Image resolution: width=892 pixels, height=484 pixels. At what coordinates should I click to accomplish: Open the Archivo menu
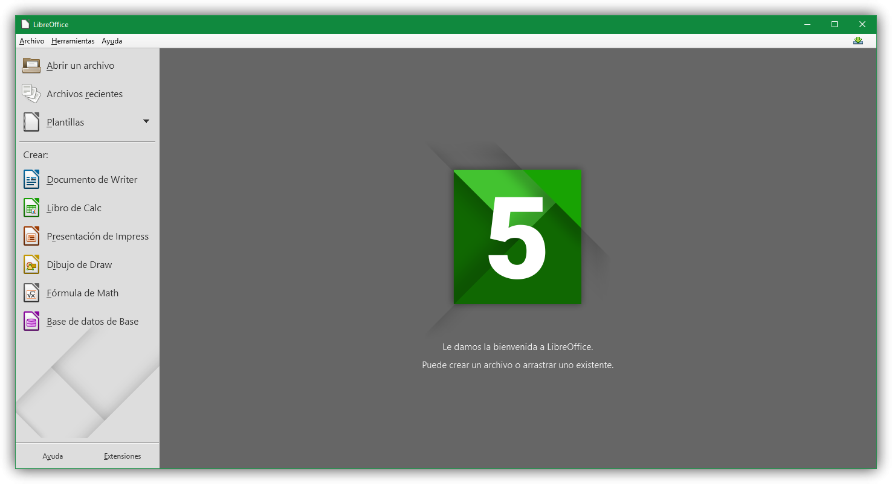(x=32, y=41)
